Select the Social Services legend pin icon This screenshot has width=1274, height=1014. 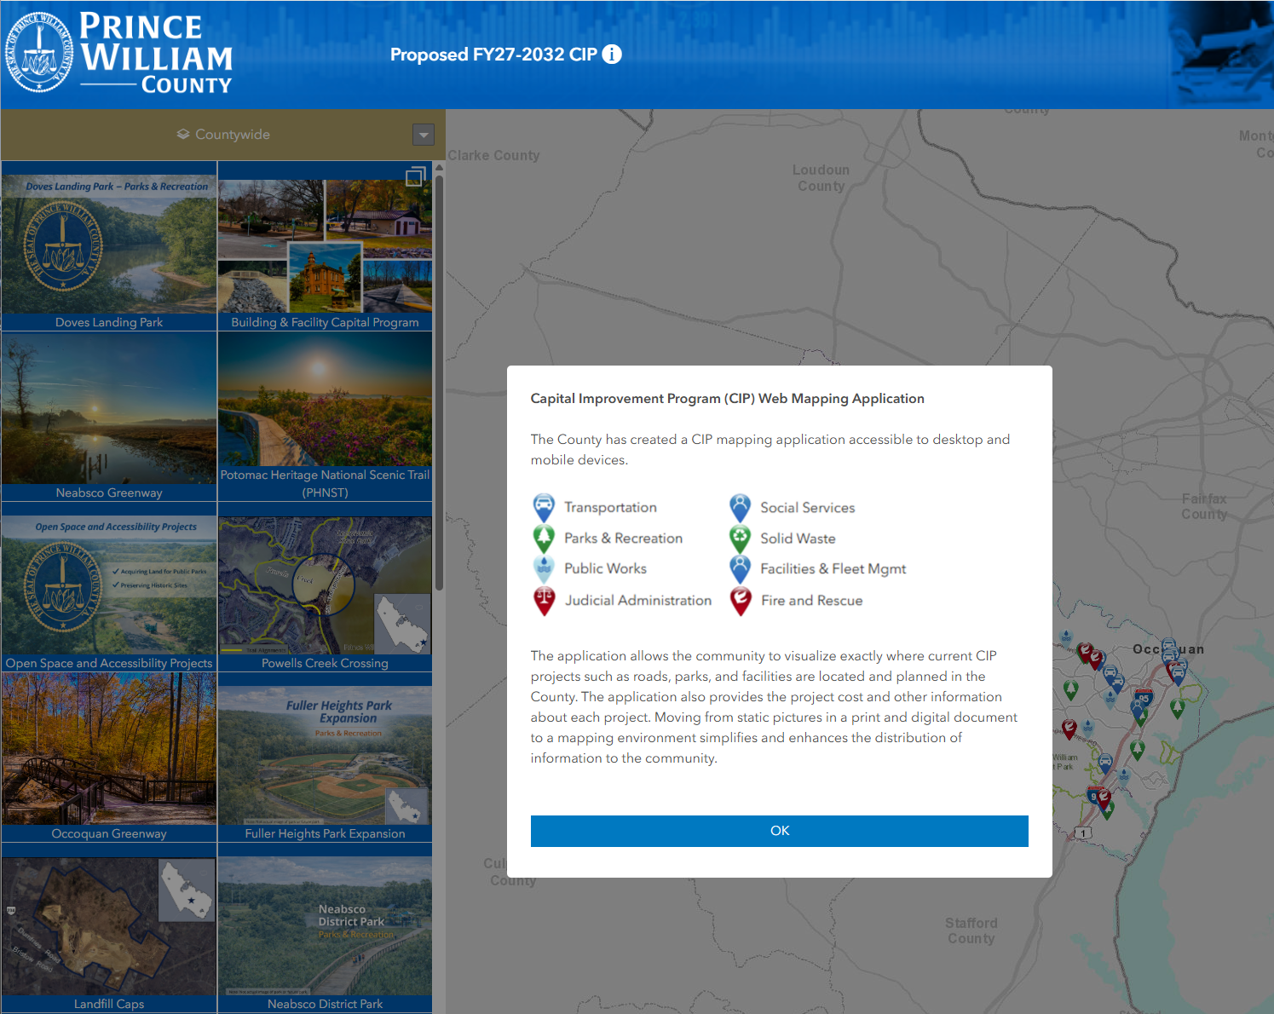[x=739, y=506]
